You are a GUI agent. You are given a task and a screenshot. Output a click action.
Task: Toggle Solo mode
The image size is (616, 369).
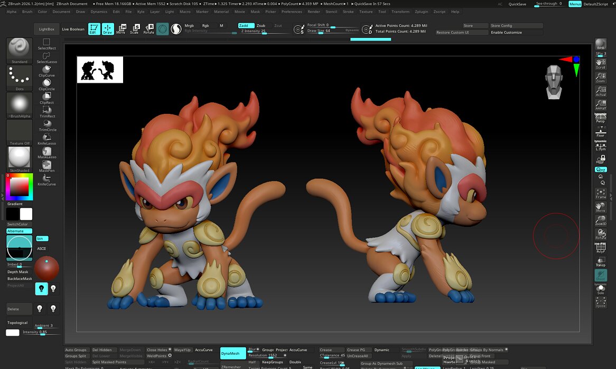(x=601, y=289)
